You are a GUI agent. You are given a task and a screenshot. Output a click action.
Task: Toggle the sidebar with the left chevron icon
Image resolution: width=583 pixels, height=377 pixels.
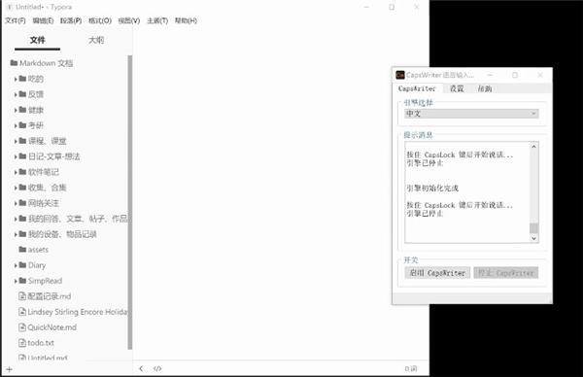(141, 368)
